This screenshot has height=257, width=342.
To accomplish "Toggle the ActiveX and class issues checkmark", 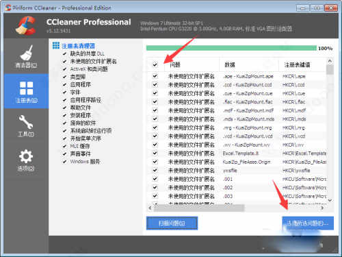I will point(65,69).
